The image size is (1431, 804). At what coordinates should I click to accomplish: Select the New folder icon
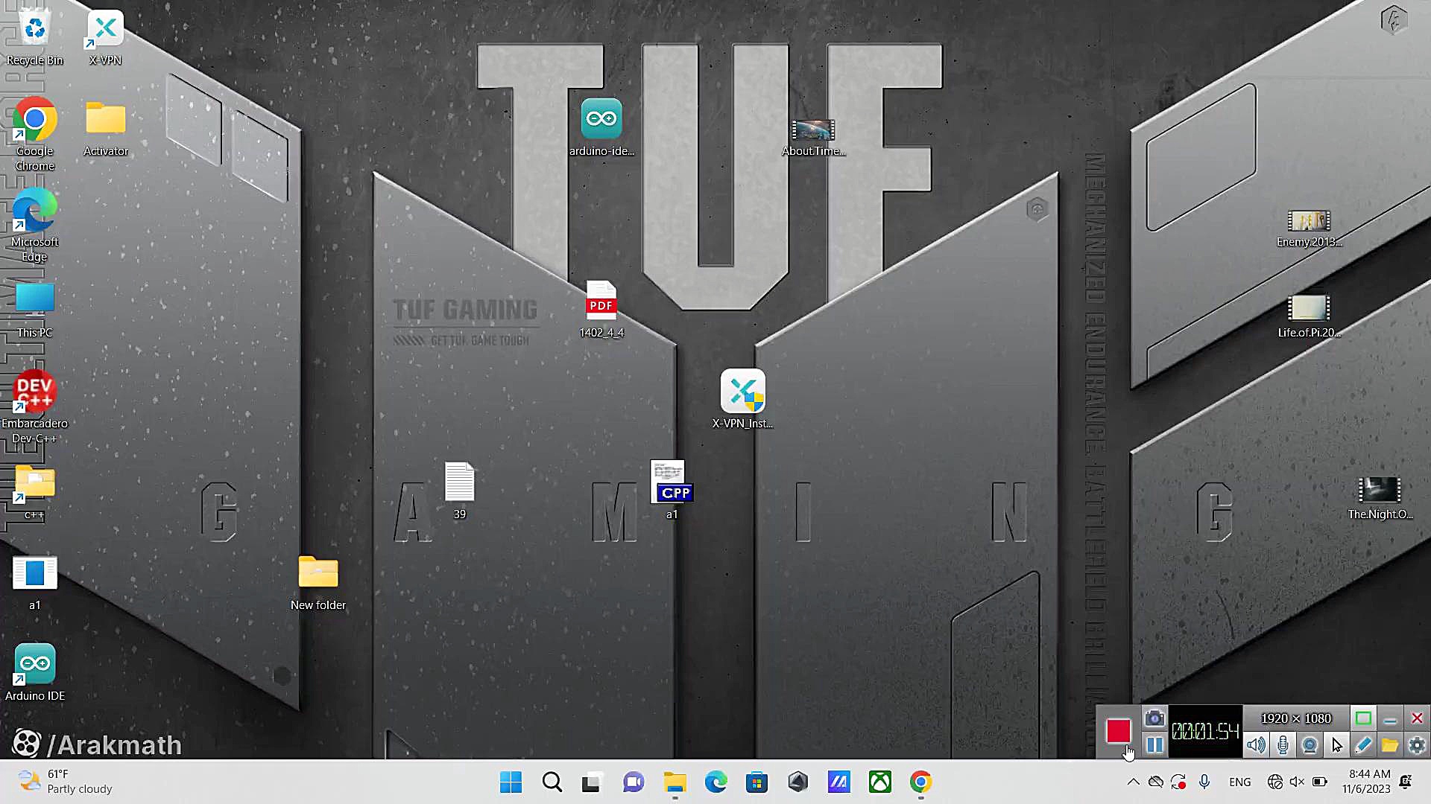point(318,584)
